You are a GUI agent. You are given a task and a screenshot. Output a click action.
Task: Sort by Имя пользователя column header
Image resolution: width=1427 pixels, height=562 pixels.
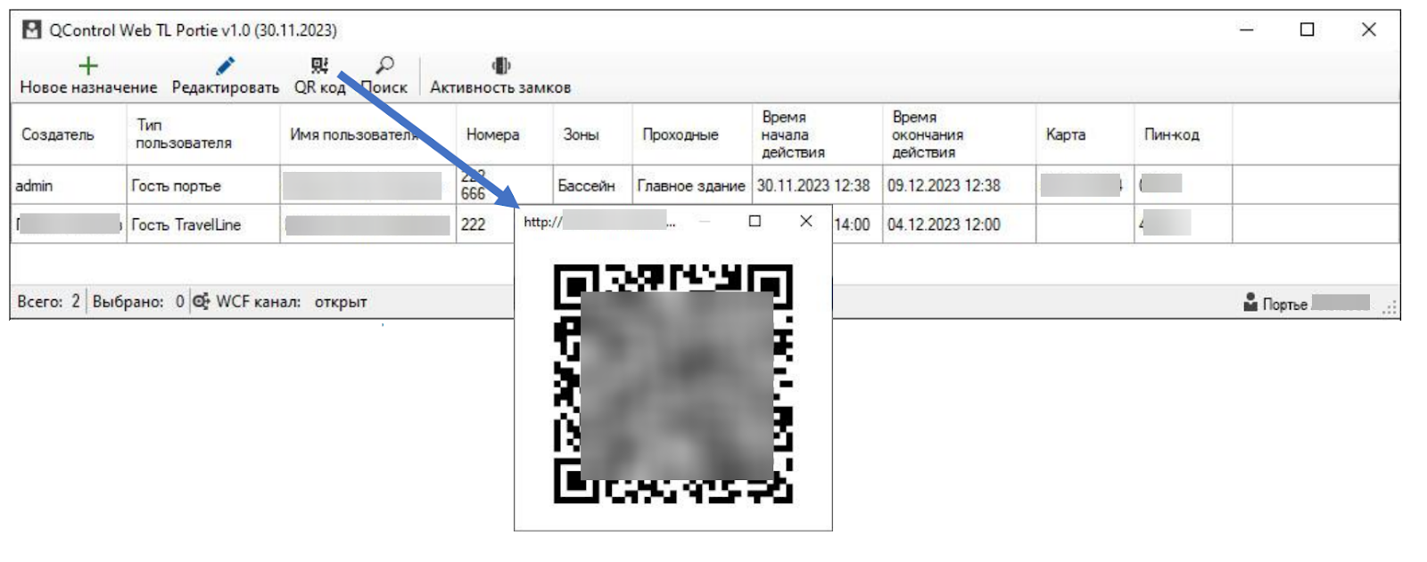[368, 134]
